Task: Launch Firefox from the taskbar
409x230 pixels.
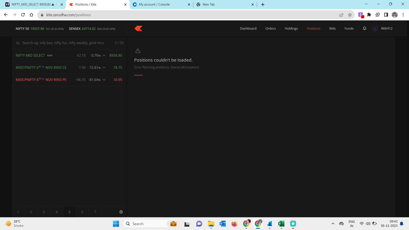Action: click(x=234, y=224)
